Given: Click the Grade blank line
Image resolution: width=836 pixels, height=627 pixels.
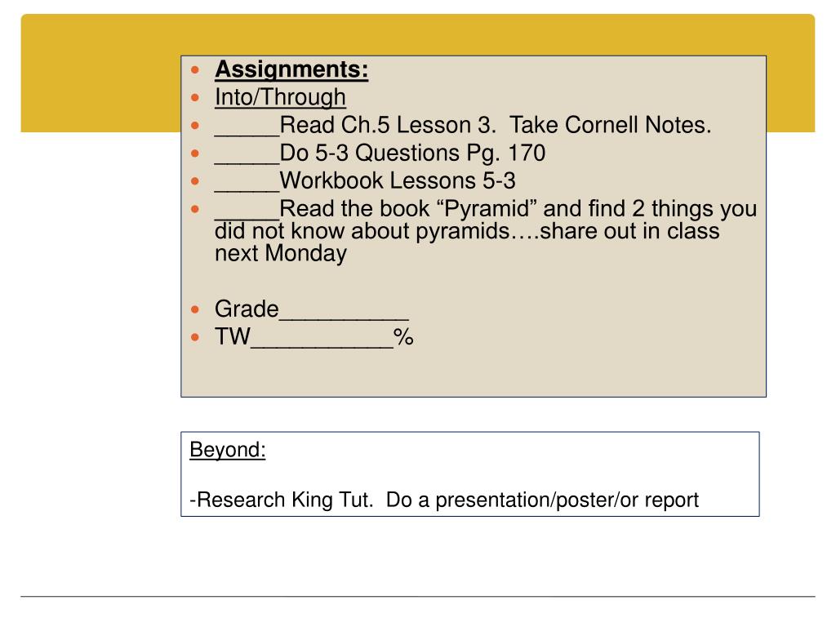Looking at the screenshot, I should click(344, 318).
